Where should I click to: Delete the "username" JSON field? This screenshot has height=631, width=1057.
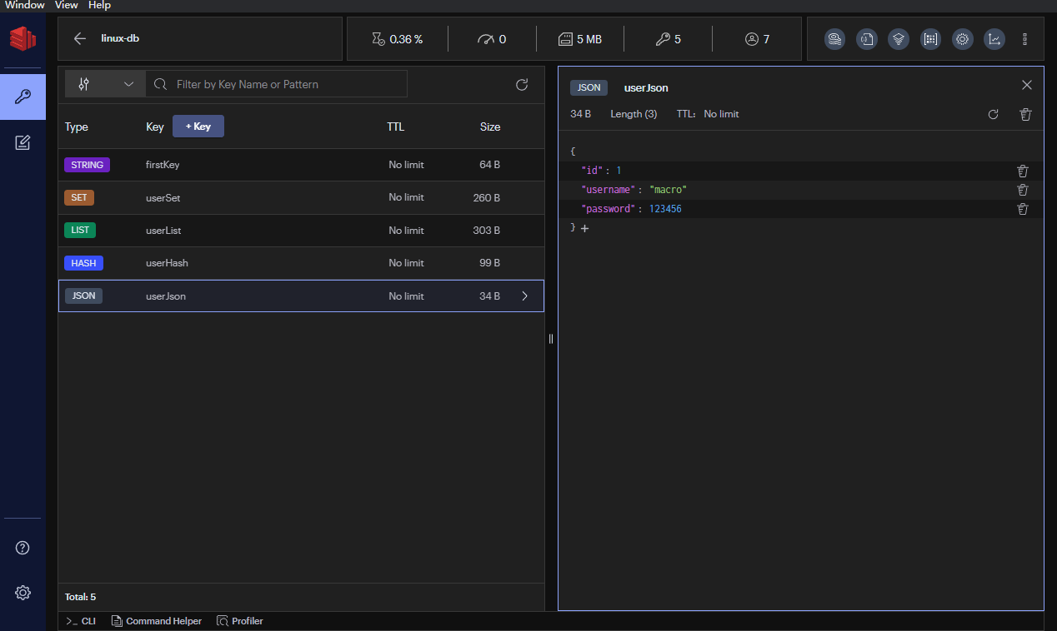1023,190
